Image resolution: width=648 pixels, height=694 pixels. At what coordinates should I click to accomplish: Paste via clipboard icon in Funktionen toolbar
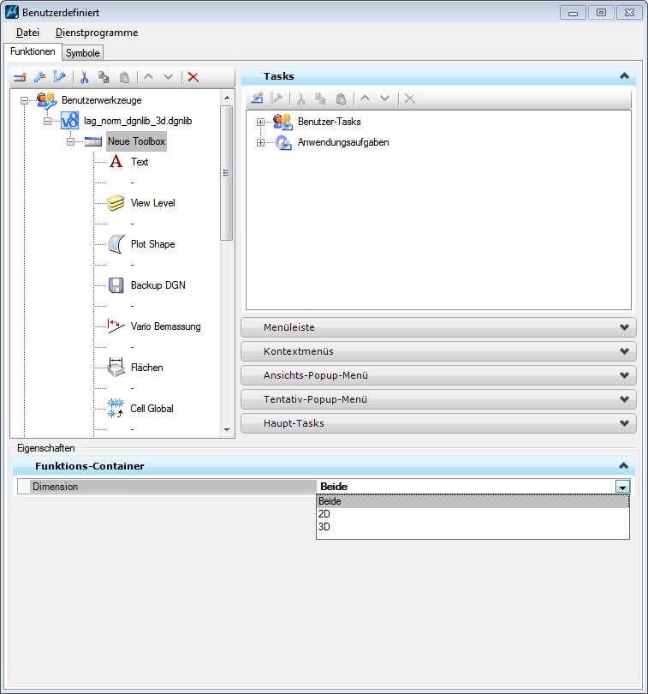(124, 77)
